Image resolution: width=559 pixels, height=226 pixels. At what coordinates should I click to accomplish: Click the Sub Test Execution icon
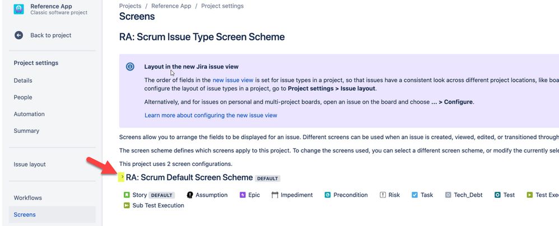(x=127, y=205)
